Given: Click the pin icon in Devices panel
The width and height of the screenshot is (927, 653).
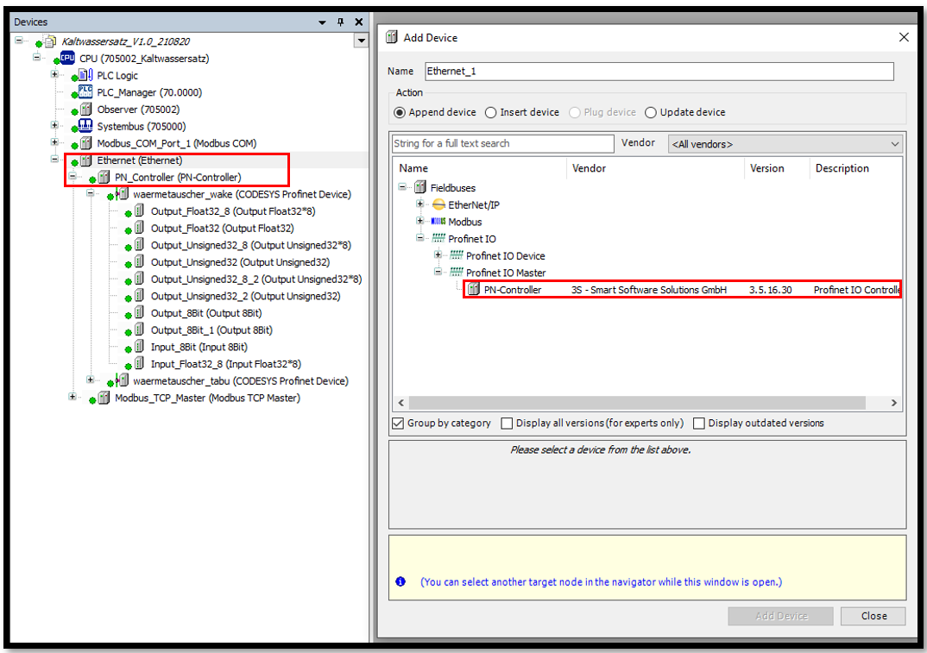Looking at the screenshot, I should click(x=340, y=22).
